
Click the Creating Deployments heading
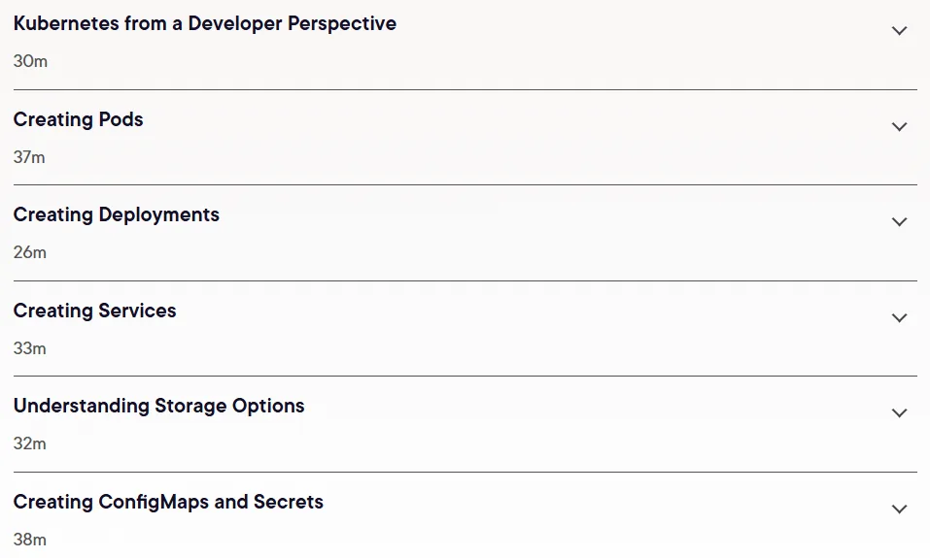pyautogui.click(x=117, y=215)
